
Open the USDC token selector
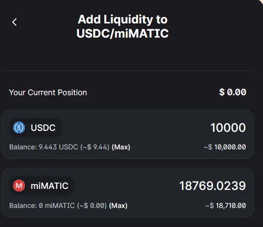[35, 127]
